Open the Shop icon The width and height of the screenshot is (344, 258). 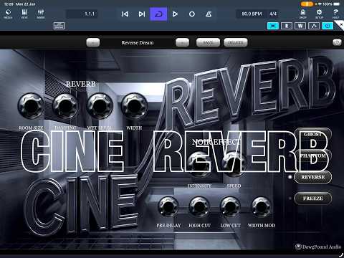point(302,14)
